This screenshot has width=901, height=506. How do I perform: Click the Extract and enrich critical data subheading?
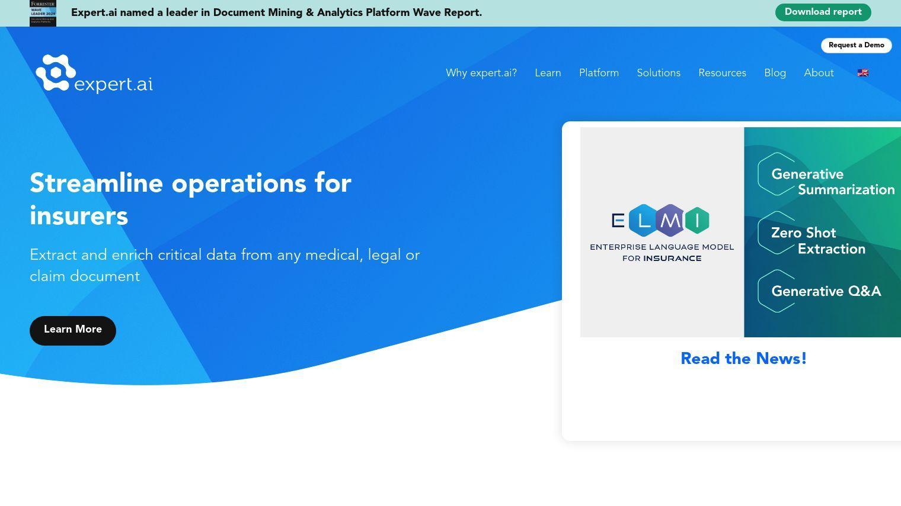point(225,266)
